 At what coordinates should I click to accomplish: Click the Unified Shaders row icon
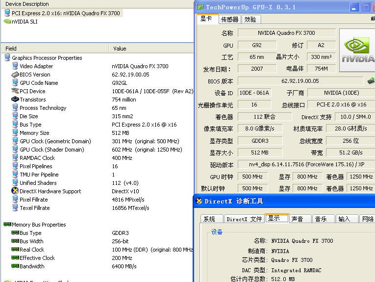(15, 183)
